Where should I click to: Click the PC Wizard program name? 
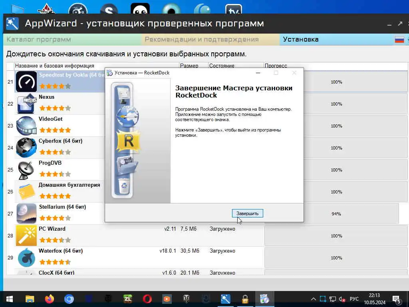[52, 229]
